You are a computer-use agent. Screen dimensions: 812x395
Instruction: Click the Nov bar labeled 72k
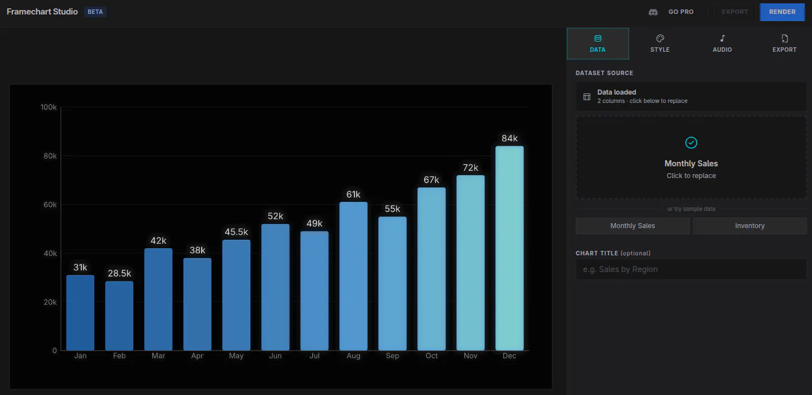(x=470, y=263)
